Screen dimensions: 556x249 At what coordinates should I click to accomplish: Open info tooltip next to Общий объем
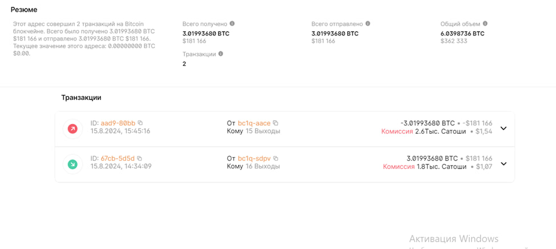pos(485,24)
